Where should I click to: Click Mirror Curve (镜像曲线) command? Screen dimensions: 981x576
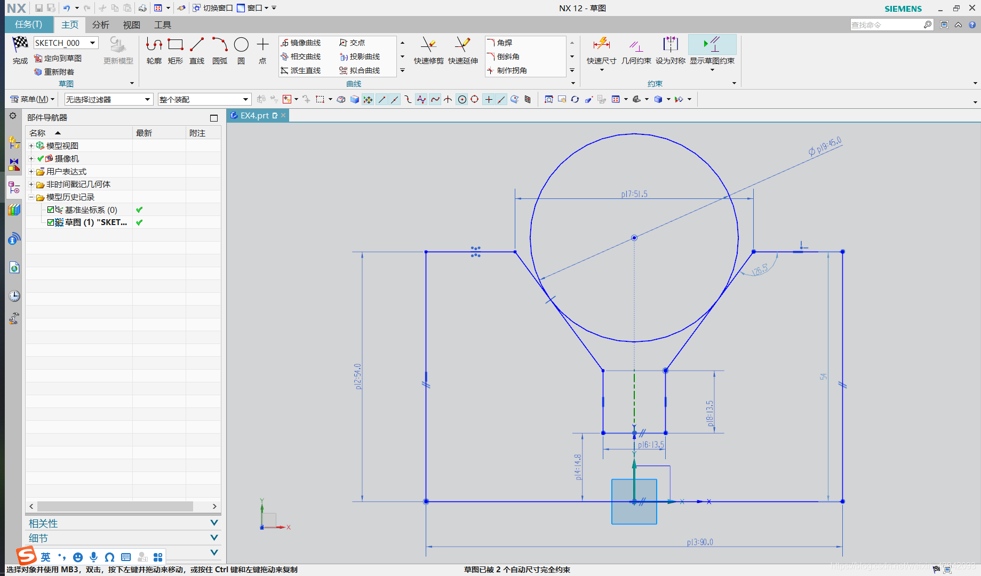click(x=301, y=43)
